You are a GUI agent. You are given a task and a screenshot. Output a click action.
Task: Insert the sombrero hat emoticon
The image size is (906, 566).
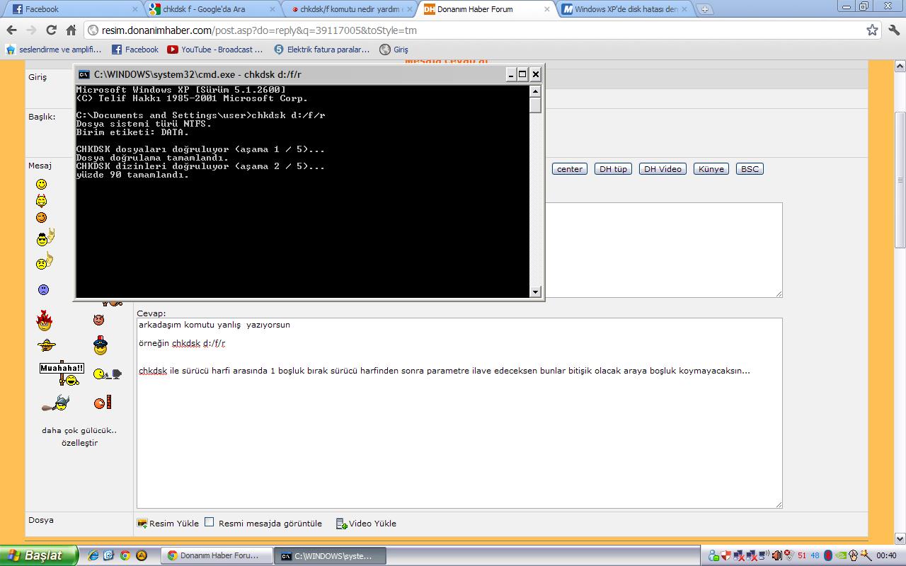tap(47, 345)
